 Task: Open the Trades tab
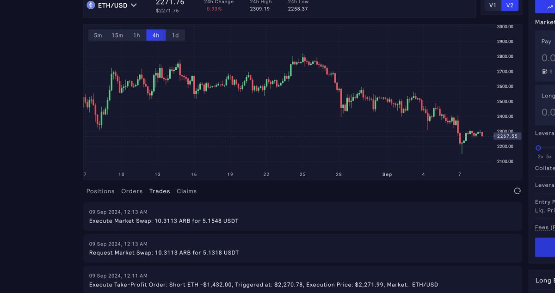click(x=160, y=191)
